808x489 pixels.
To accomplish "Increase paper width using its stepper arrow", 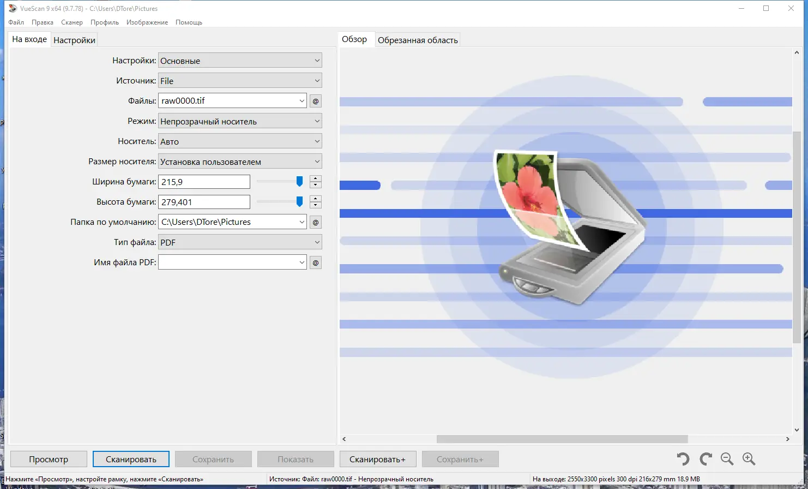I will pyautogui.click(x=315, y=178).
